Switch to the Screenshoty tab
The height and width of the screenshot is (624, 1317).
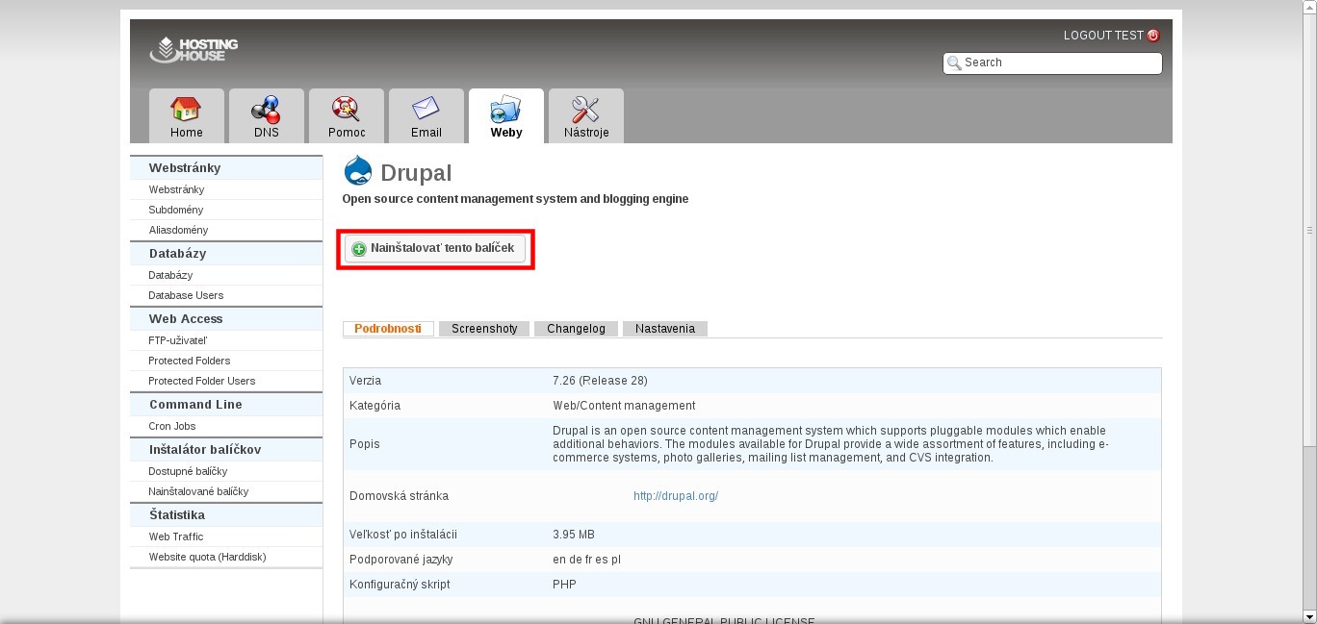click(x=484, y=329)
